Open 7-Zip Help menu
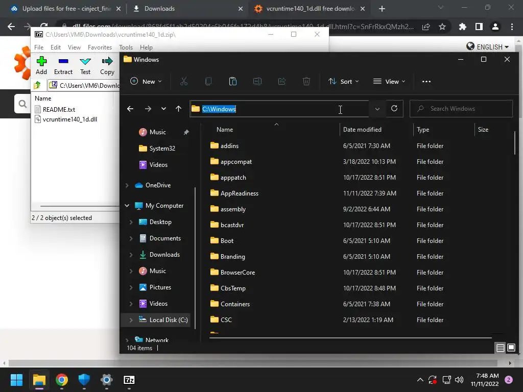The height and width of the screenshot is (392, 523). (x=146, y=47)
